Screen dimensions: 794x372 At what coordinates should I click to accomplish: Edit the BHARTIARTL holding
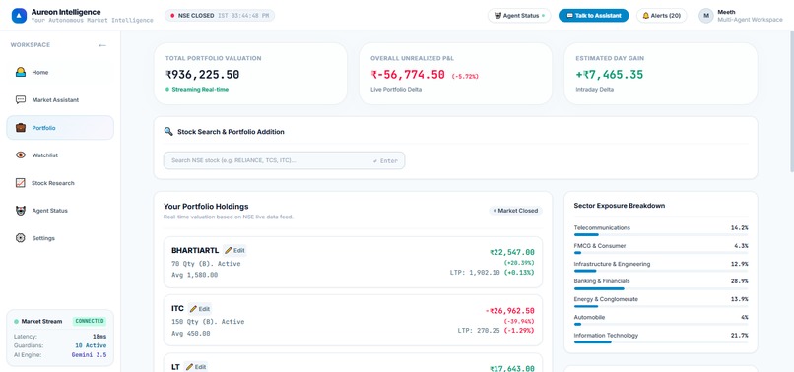click(235, 250)
